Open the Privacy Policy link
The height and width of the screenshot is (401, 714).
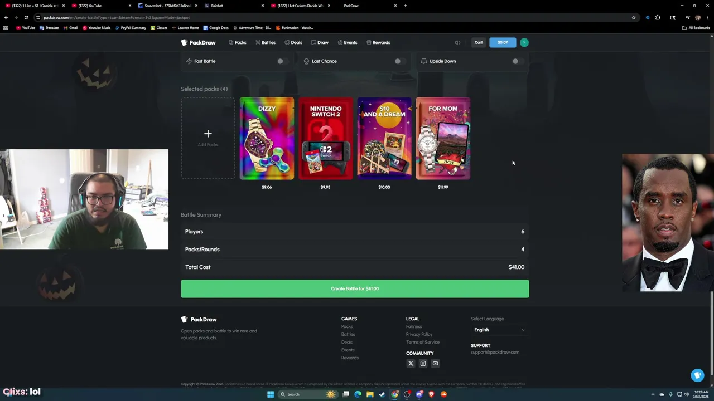[x=419, y=334]
